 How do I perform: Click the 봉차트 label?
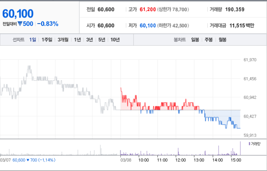pos(180,40)
